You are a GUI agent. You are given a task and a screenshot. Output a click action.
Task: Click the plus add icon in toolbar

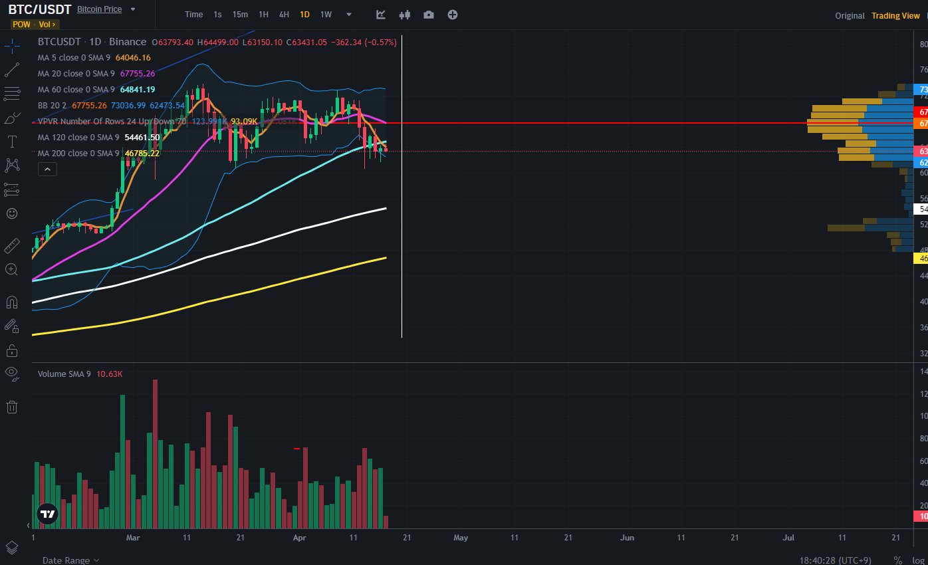point(453,15)
